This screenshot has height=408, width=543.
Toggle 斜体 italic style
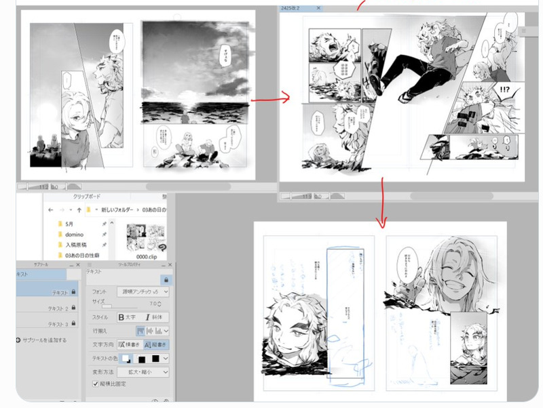[155, 317]
